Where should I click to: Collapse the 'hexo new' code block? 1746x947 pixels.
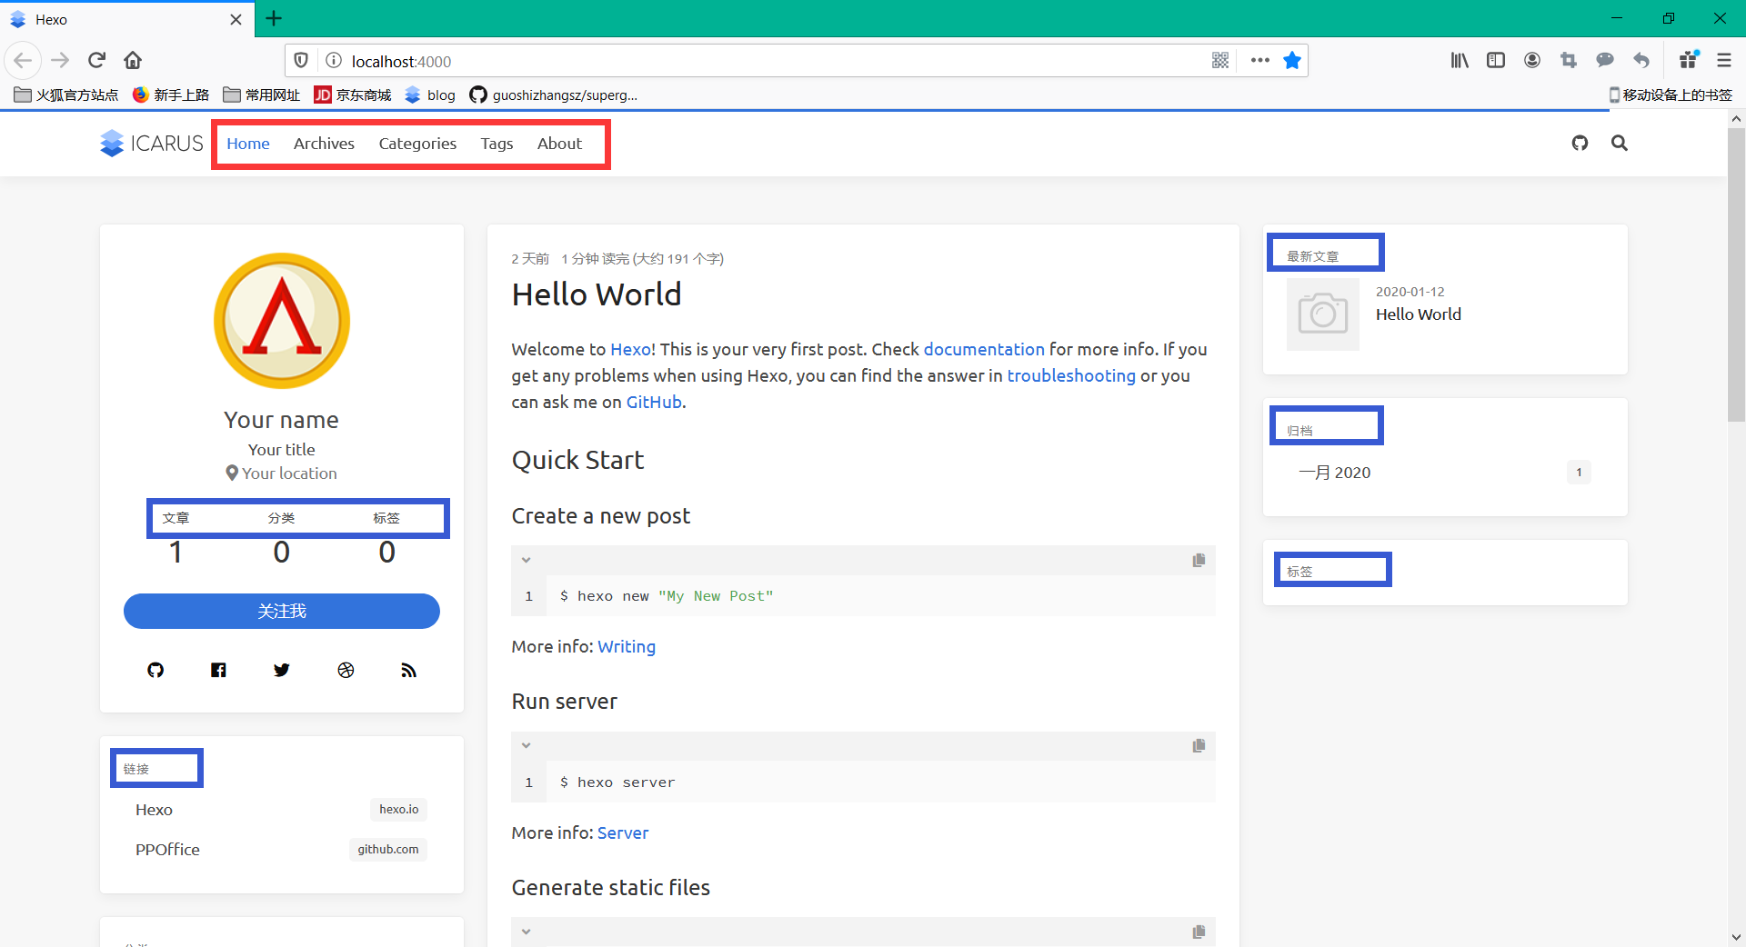(x=526, y=560)
